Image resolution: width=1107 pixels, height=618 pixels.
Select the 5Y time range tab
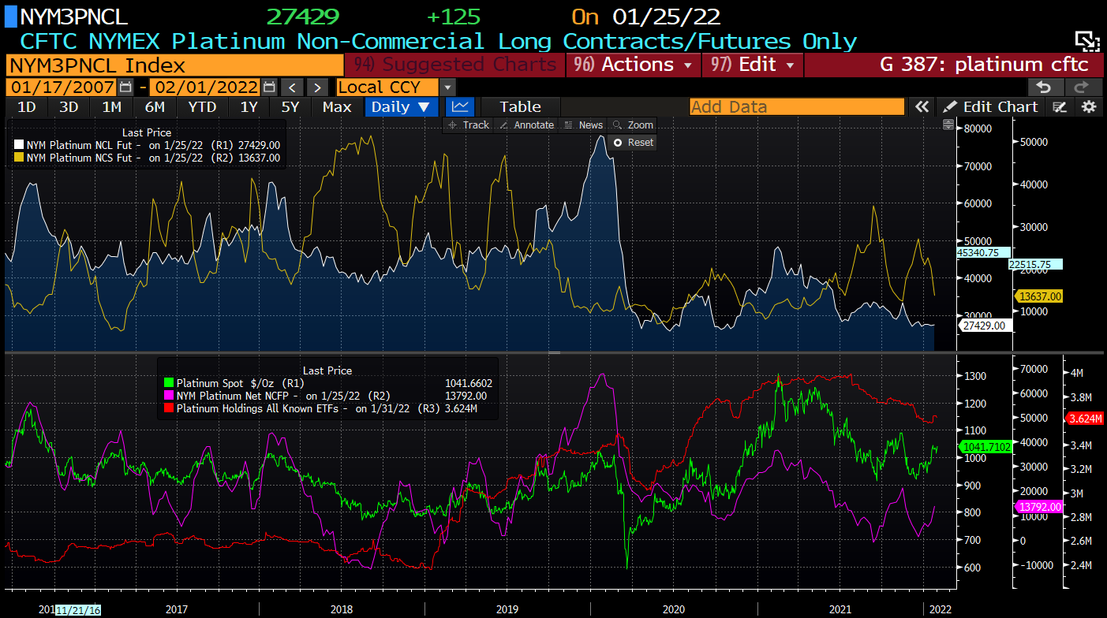pos(290,106)
